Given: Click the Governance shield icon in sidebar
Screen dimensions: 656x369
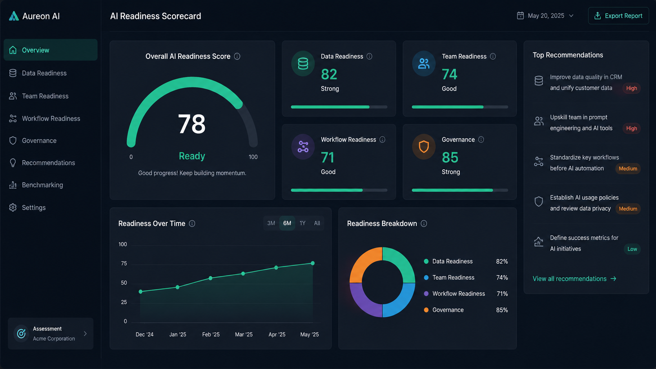Looking at the screenshot, I should [x=13, y=141].
